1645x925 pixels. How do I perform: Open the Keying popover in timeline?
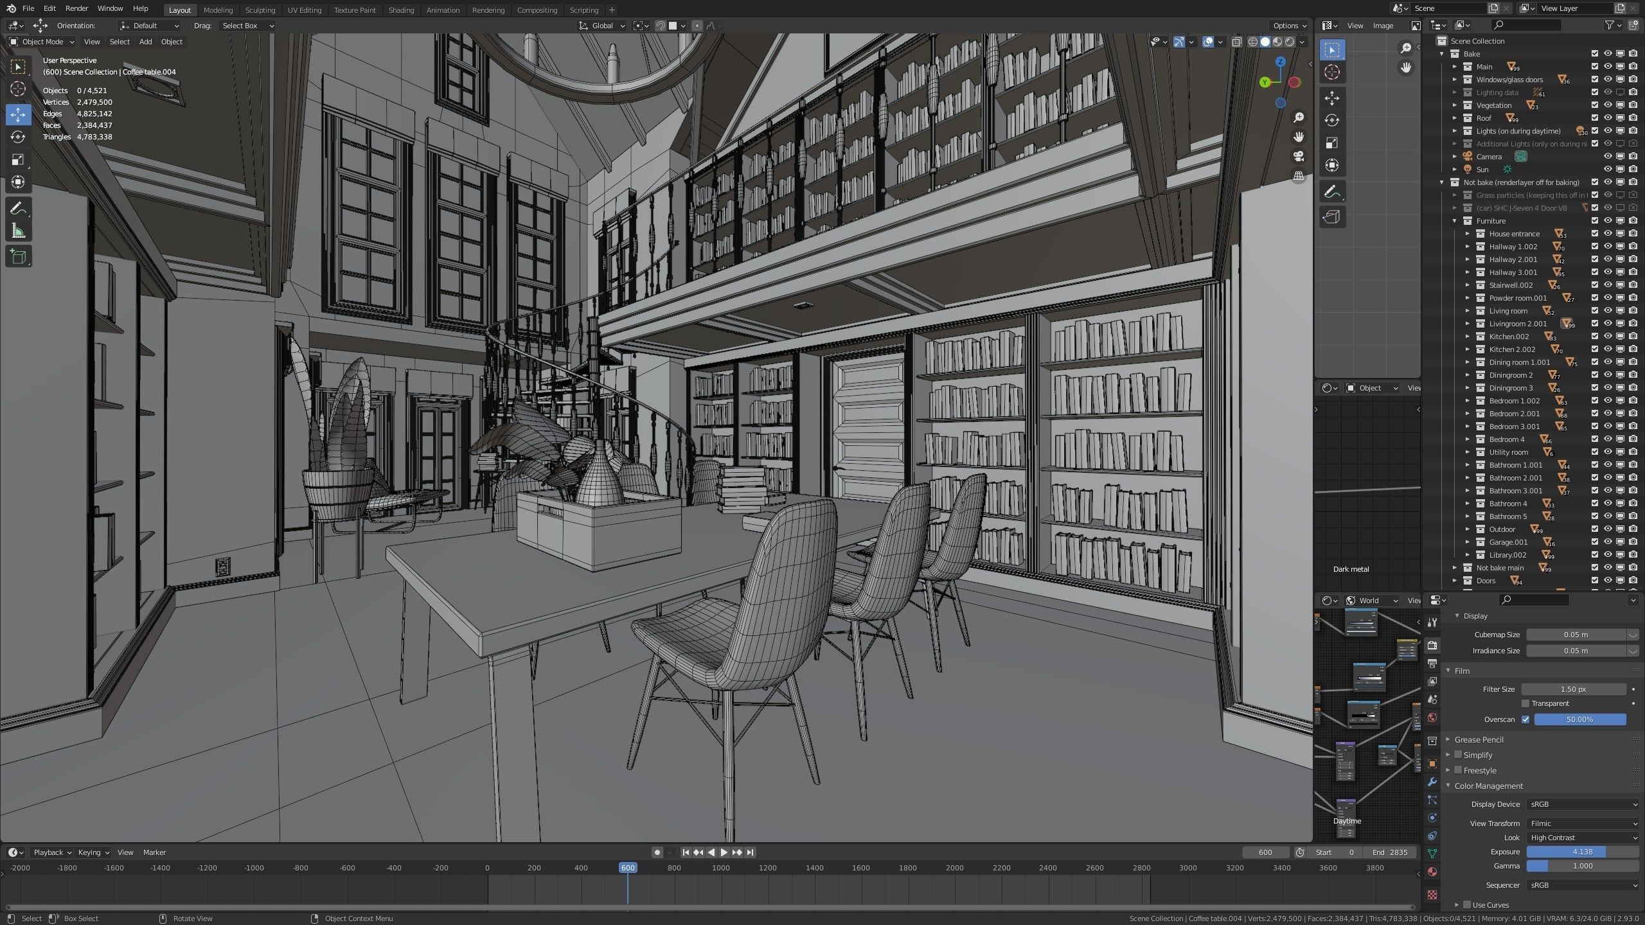pos(93,852)
